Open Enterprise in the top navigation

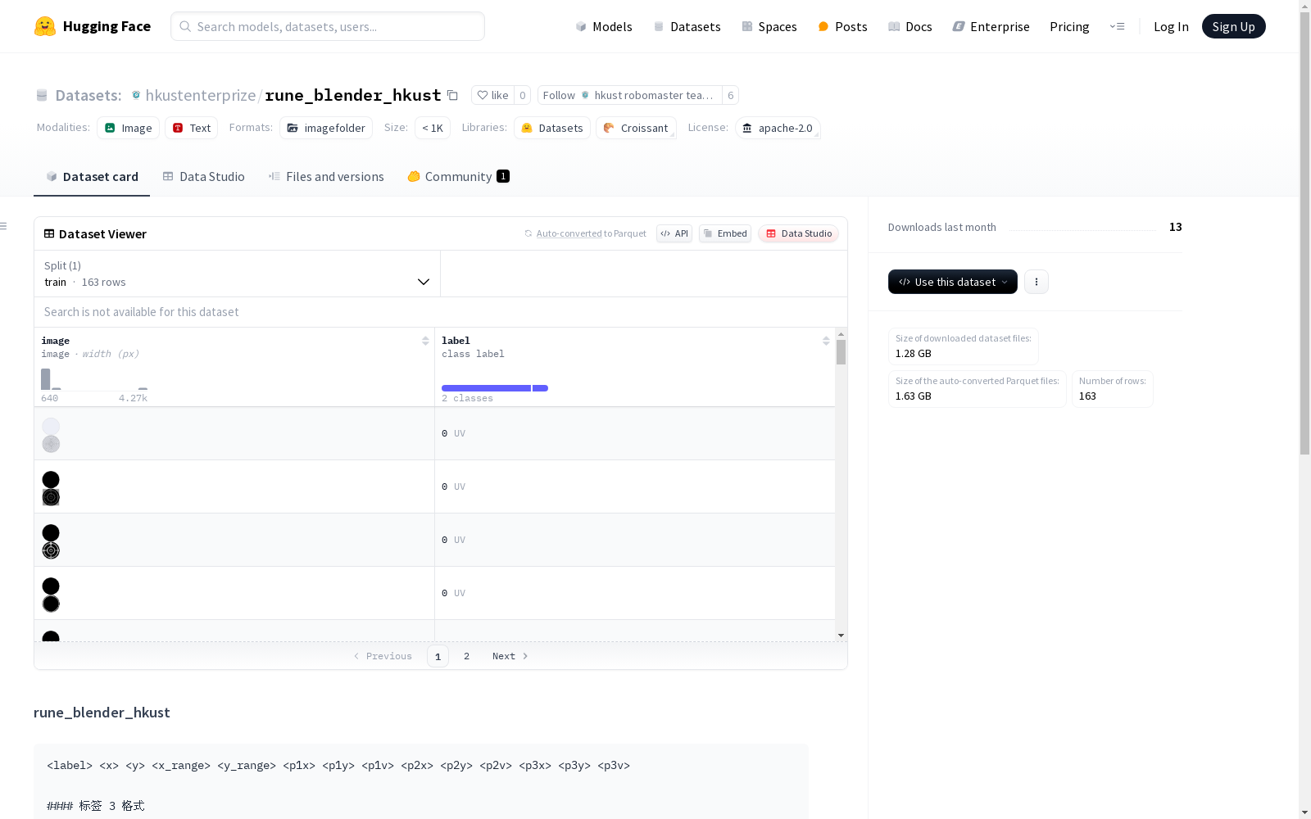(x=991, y=26)
